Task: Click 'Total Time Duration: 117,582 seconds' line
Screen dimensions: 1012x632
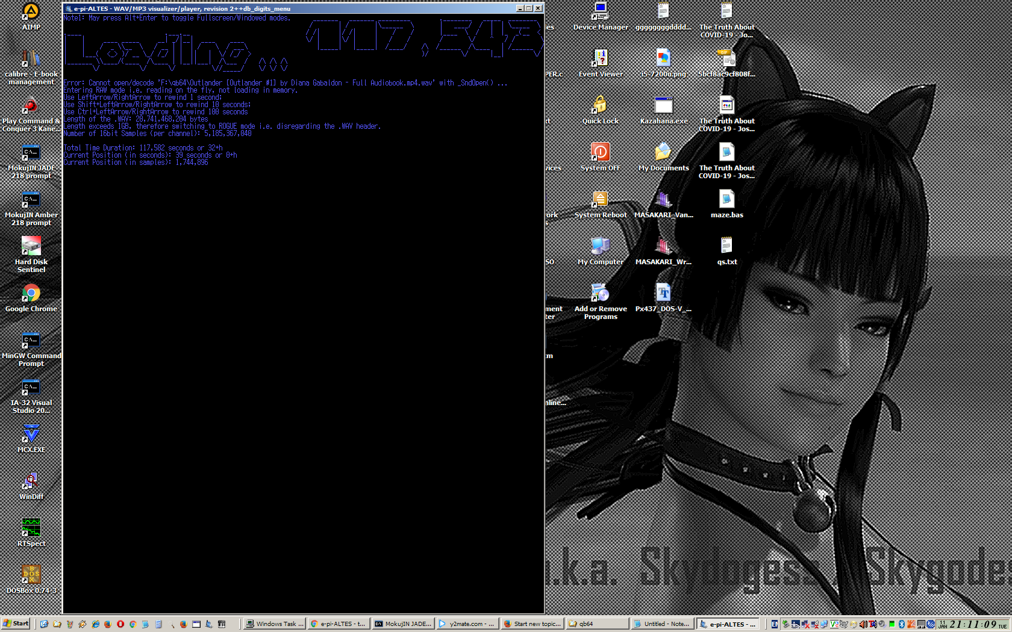Action: tap(143, 147)
